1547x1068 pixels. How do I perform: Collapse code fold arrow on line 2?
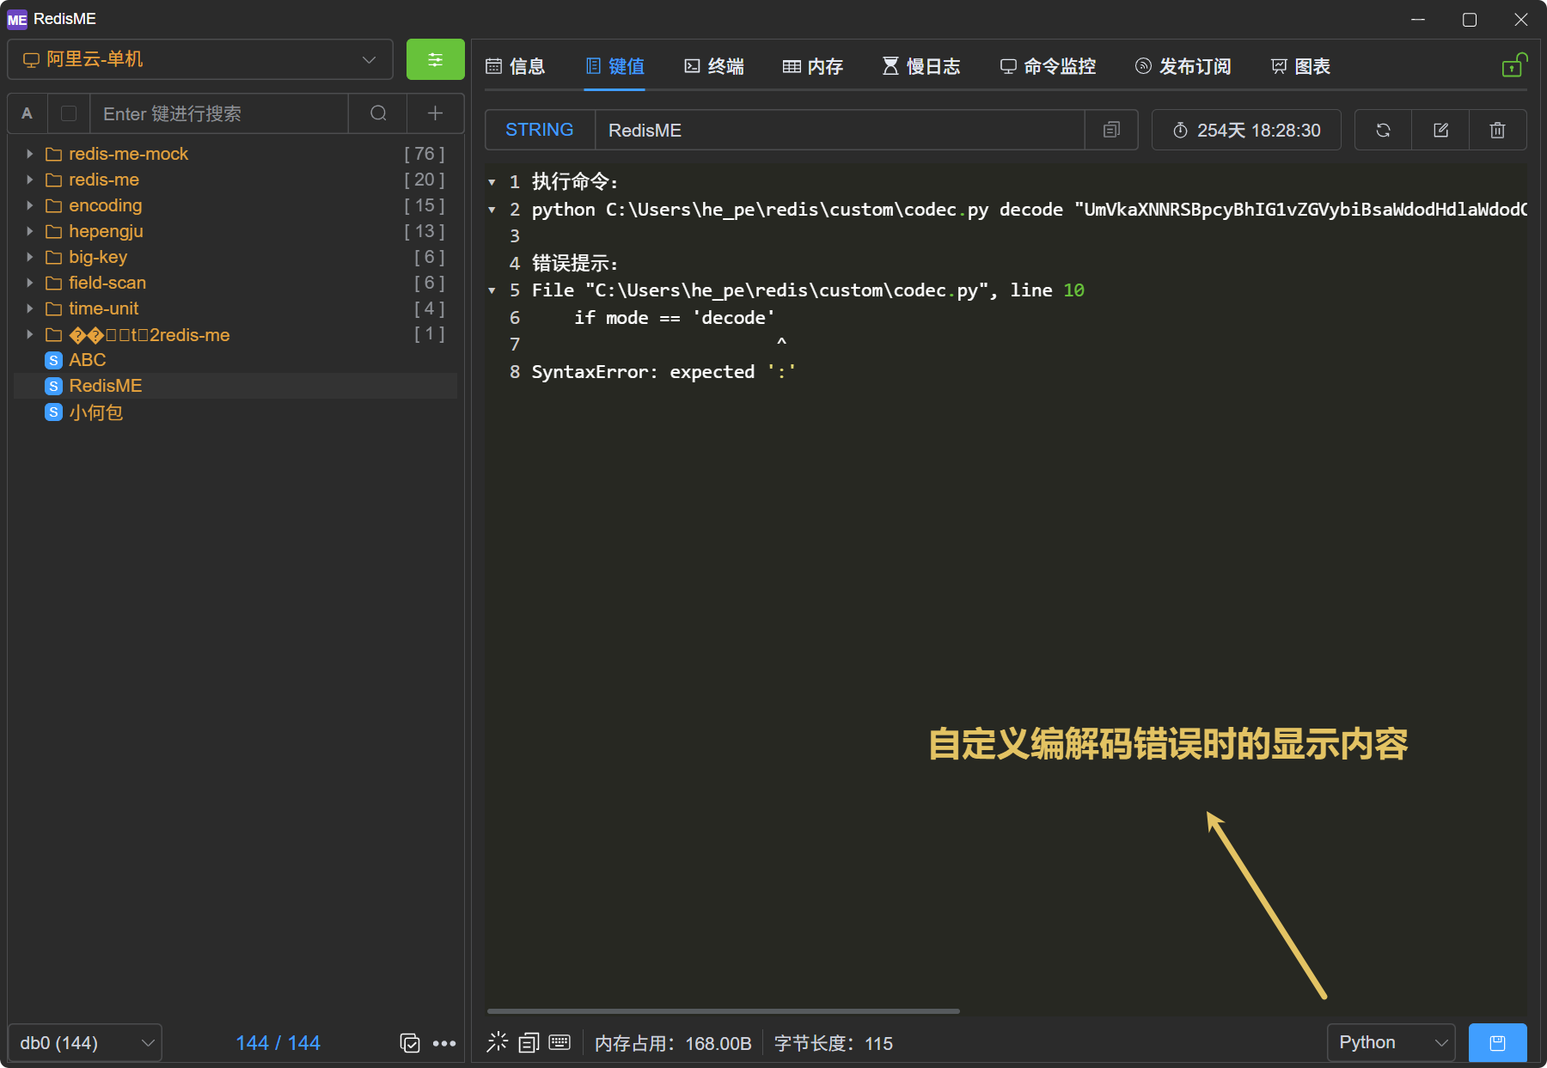492,210
